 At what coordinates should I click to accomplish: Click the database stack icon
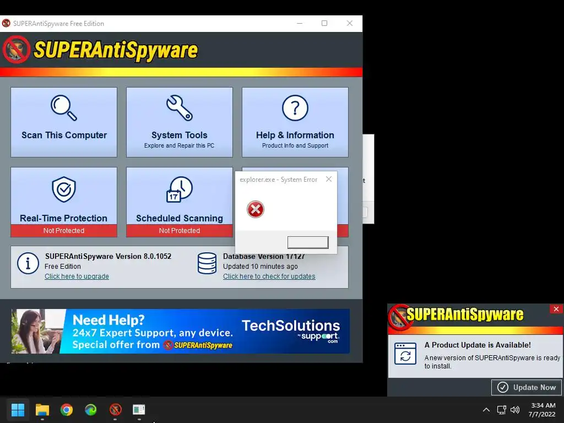(x=207, y=263)
